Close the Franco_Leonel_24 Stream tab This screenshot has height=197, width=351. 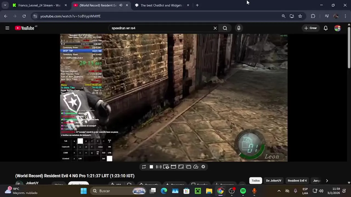point(66,5)
